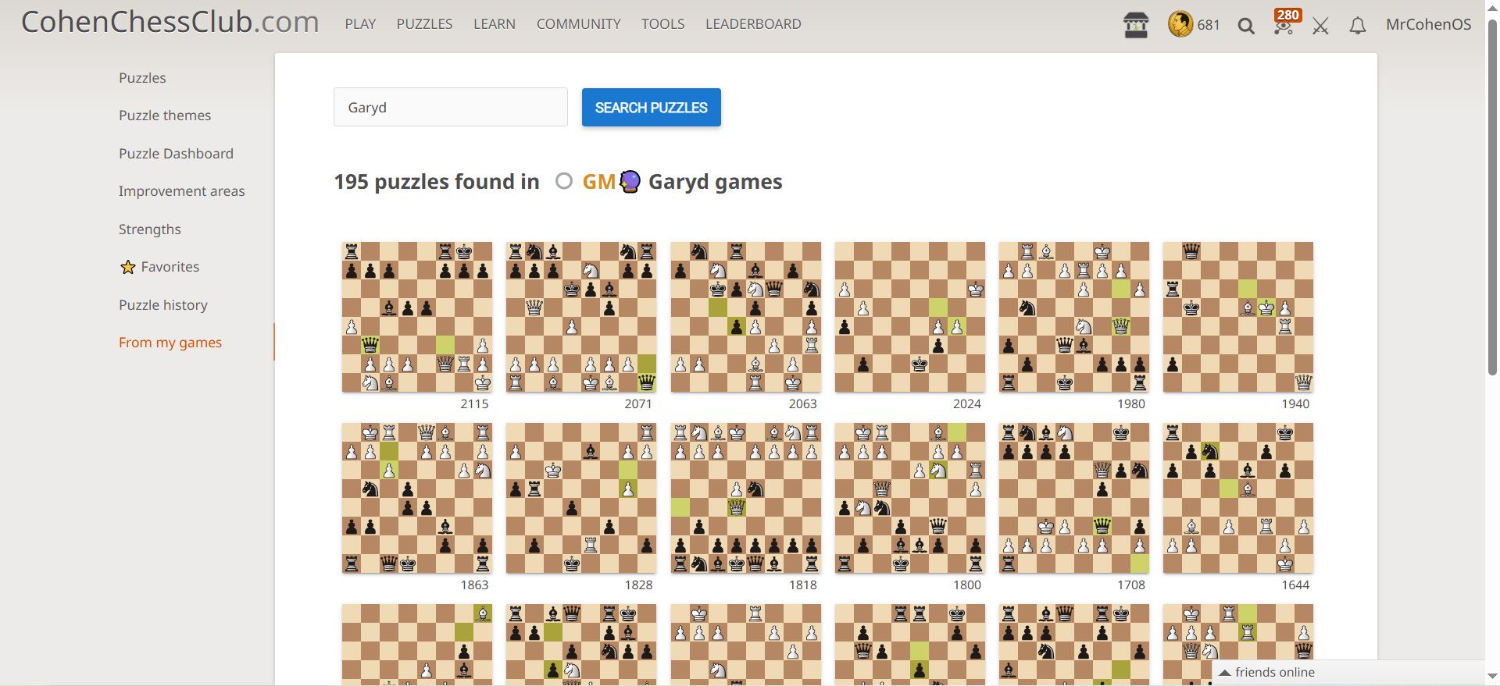Screen dimensions: 1500x686
Task: Open the PLAY menu
Action: (360, 24)
